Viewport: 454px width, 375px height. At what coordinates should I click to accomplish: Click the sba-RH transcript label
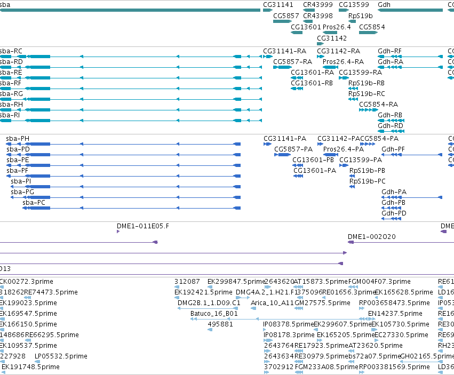11,104
